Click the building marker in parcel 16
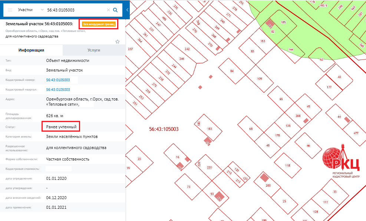This screenshot has width=366, height=221. (x=180, y=165)
